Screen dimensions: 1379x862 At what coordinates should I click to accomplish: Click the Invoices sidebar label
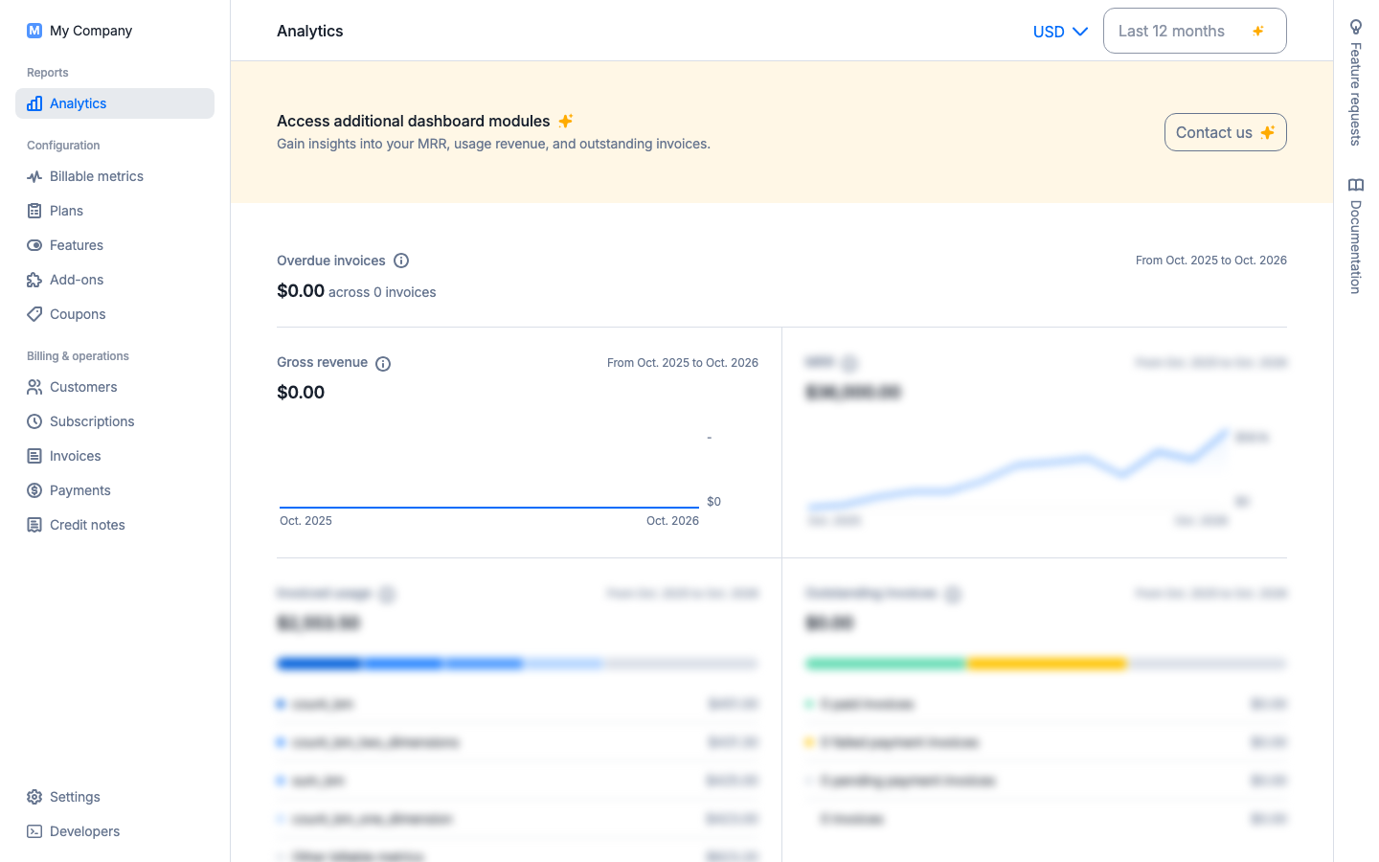pyautogui.click(x=76, y=456)
